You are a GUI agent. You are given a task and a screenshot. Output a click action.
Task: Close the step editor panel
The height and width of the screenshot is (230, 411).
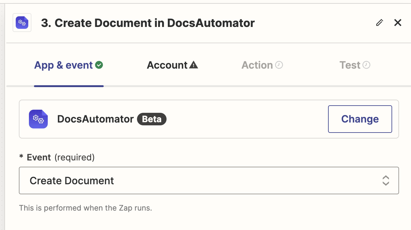click(x=398, y=23)
